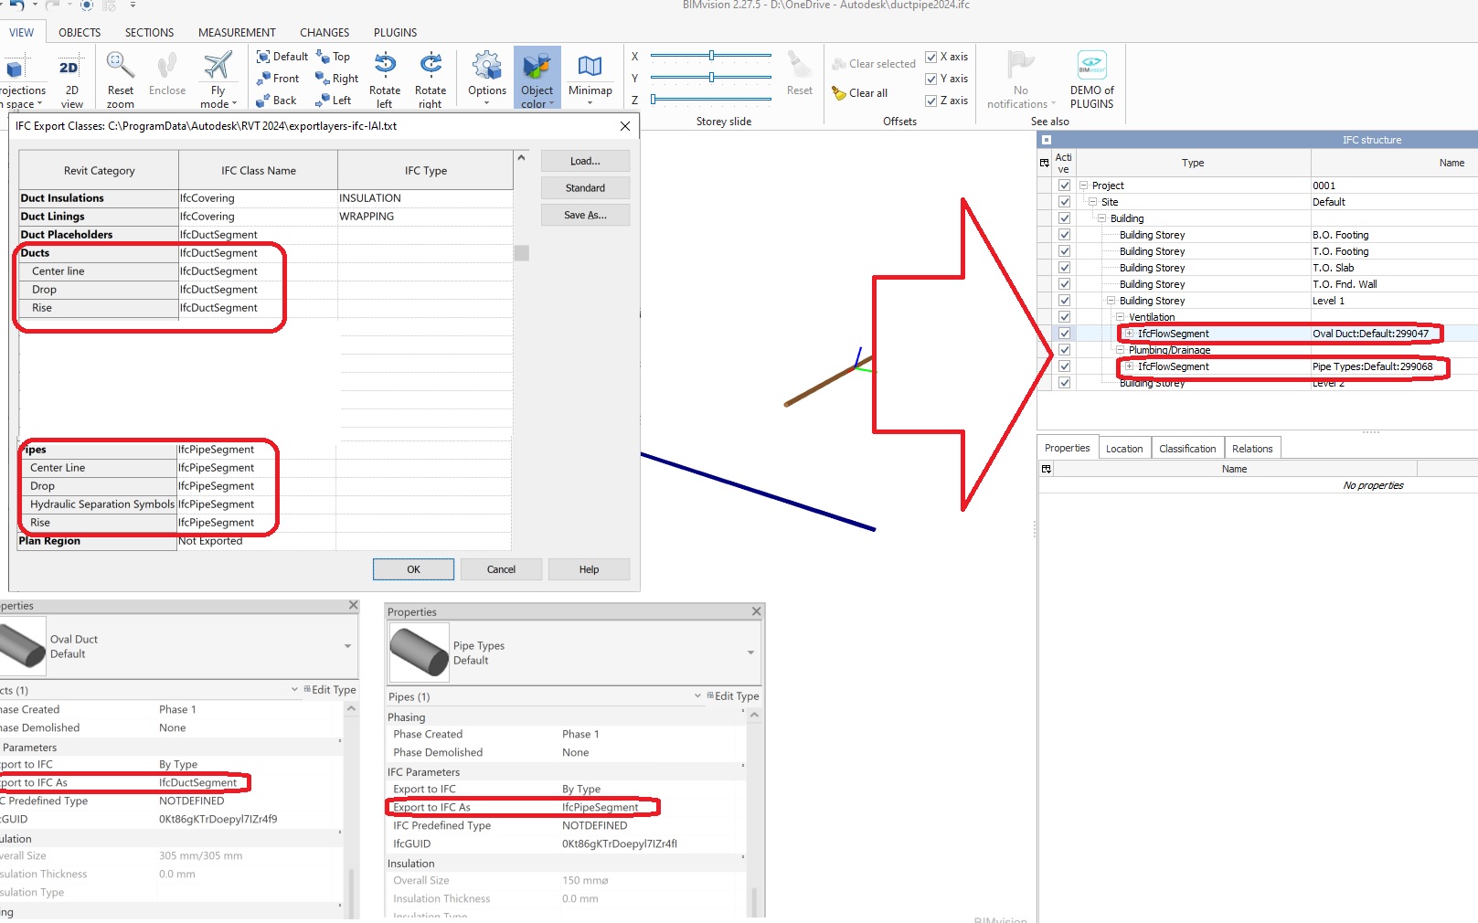Switch to the MEASUREMENT ribbon tab

coord(236,32)
